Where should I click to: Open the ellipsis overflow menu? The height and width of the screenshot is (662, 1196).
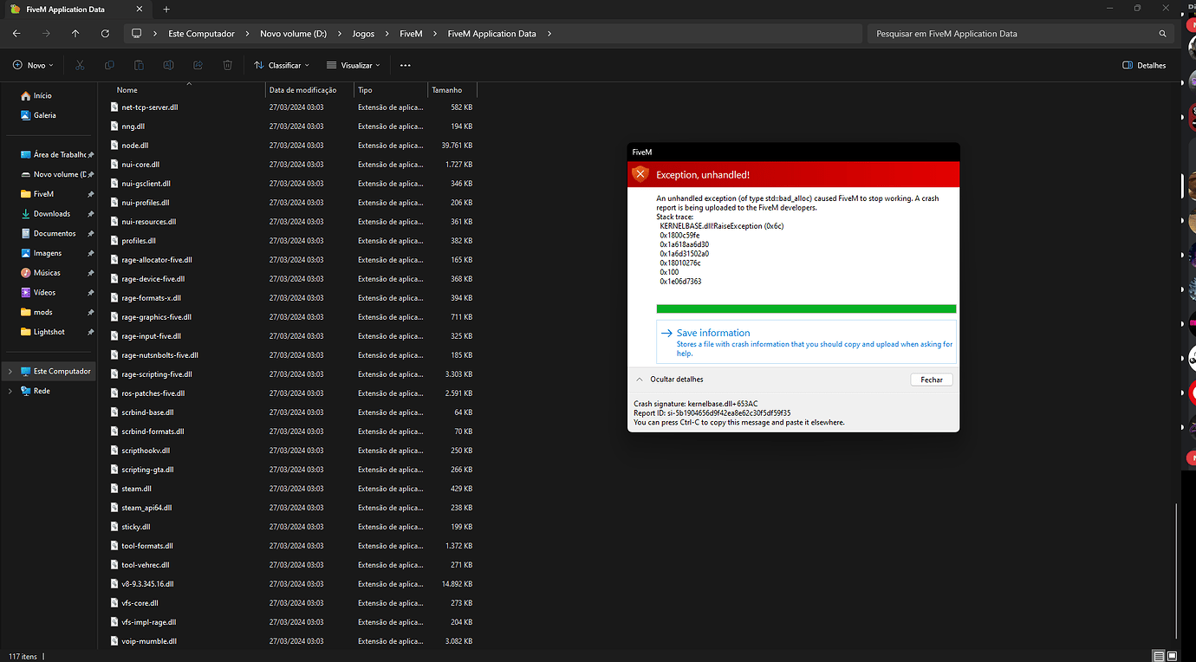click(405, 65)
